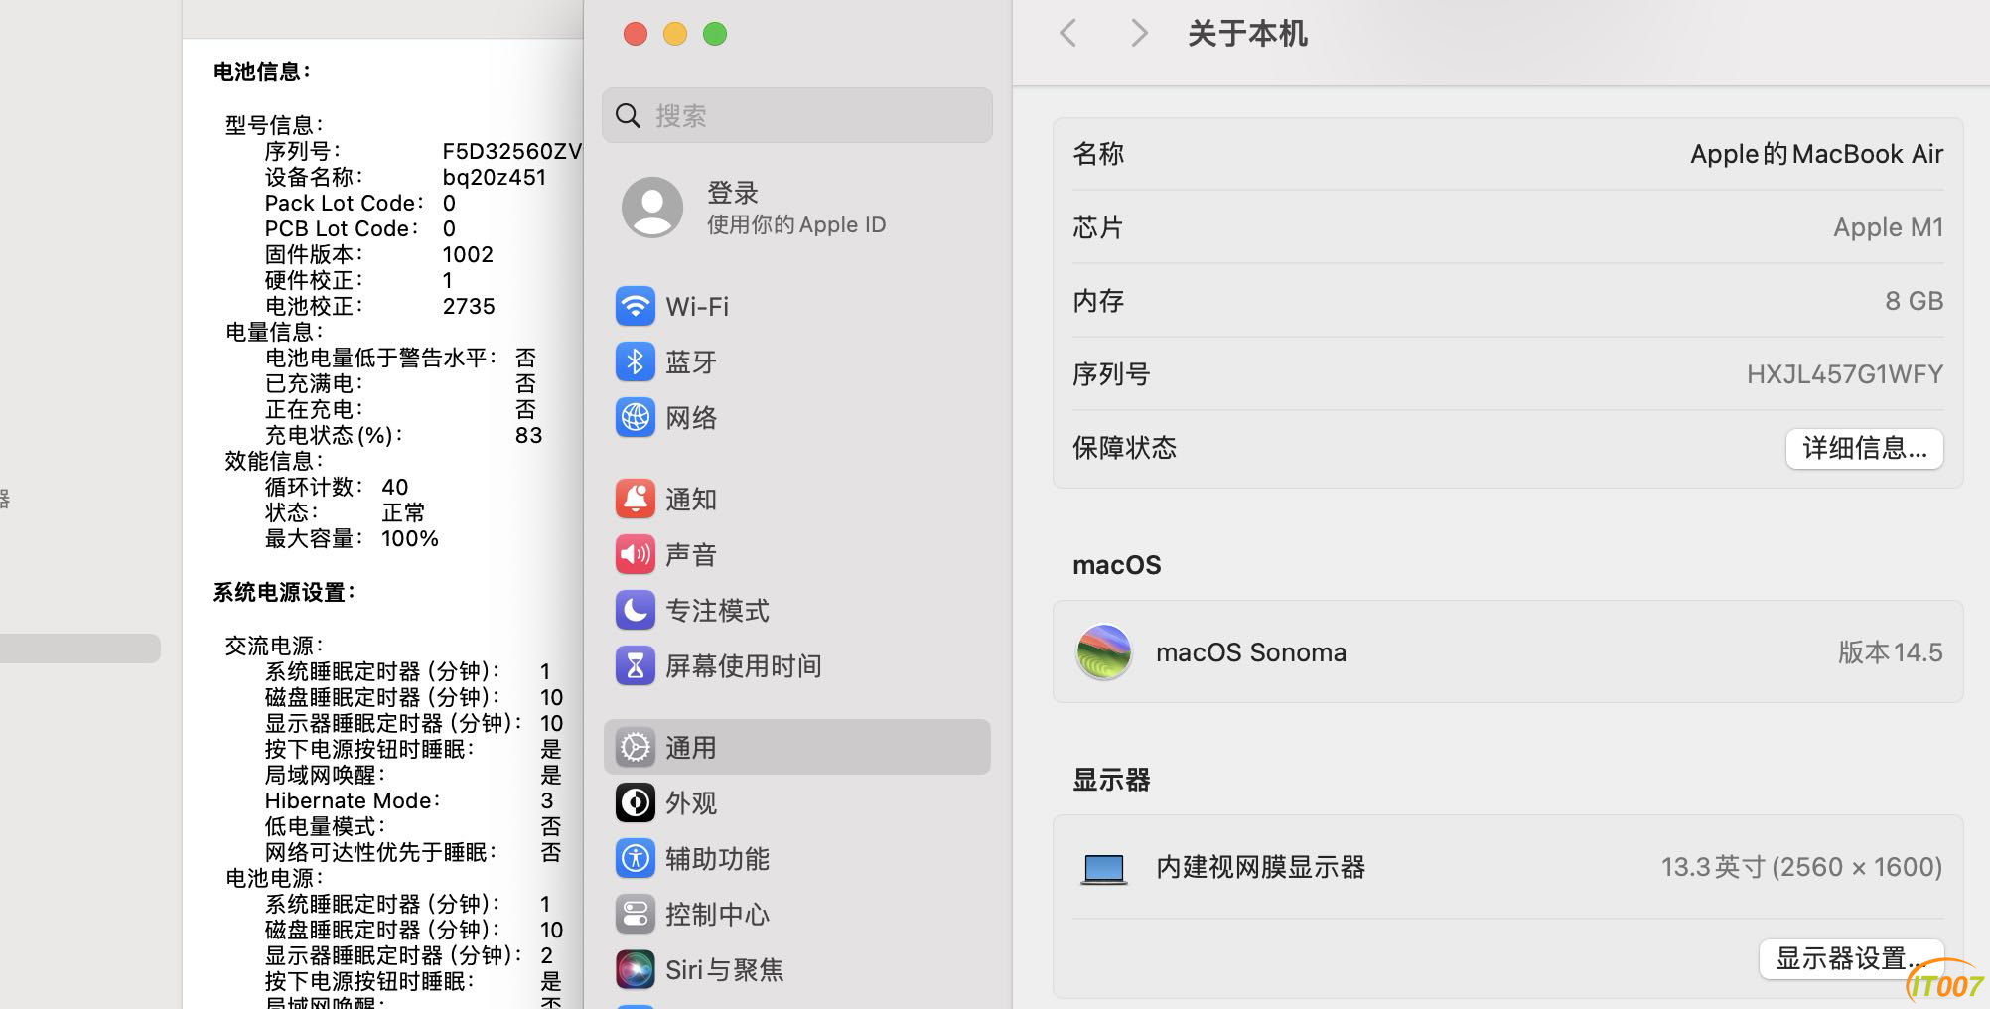Viewport: 1990px width, 1009px height.
Task: Select the Wi-Fi sidebar label
Action: [x=697, y=306]
